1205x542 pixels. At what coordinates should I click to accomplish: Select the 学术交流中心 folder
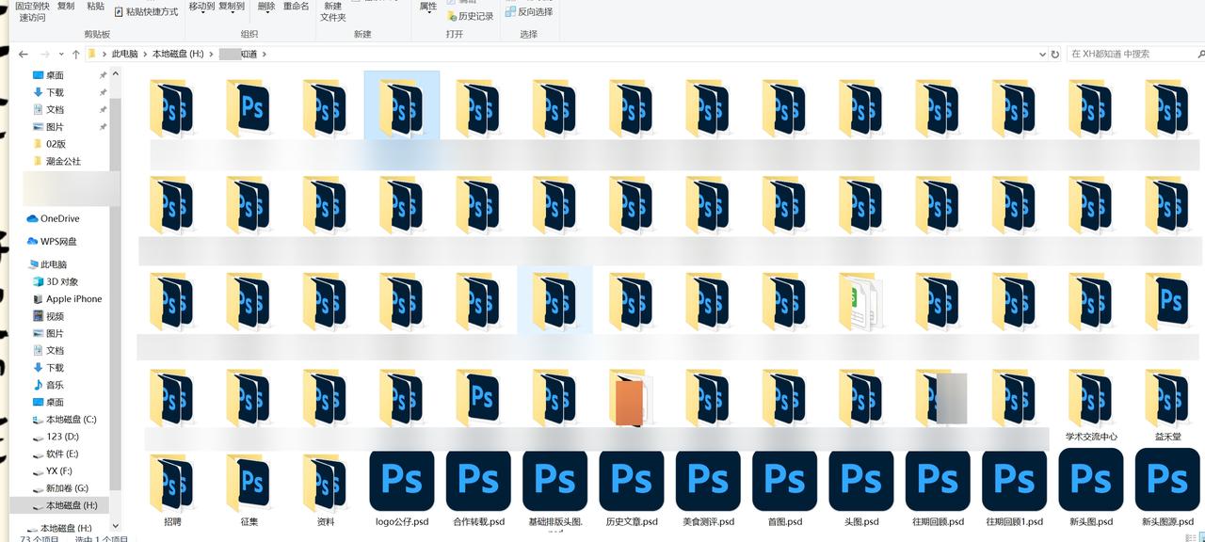click(1091, 400)
